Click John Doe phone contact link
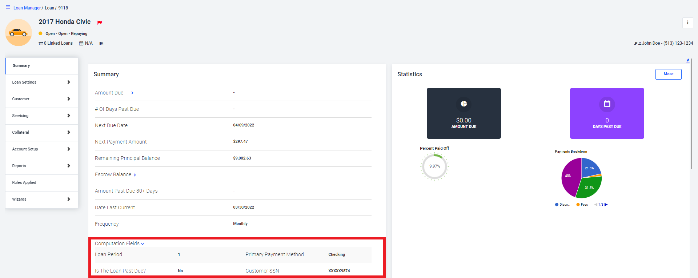This screenshot has width=698, height=278. [667, 43]
